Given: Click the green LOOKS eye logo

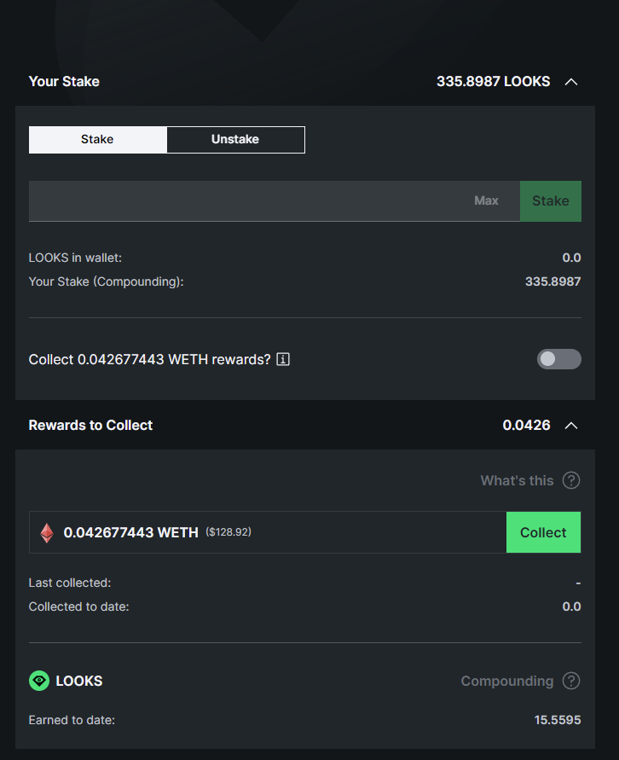Looking at the screenshot, I should click(x=39, y=681).
